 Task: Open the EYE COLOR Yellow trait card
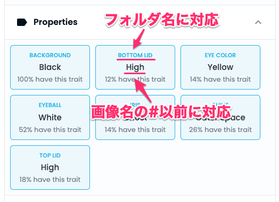tap(220, 67)
